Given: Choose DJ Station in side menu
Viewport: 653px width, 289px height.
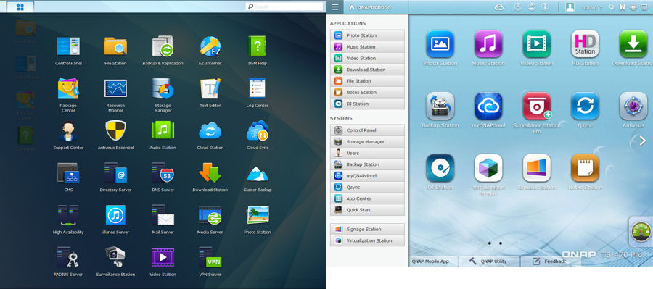Looking at the screenshot, I should (367, 104).
